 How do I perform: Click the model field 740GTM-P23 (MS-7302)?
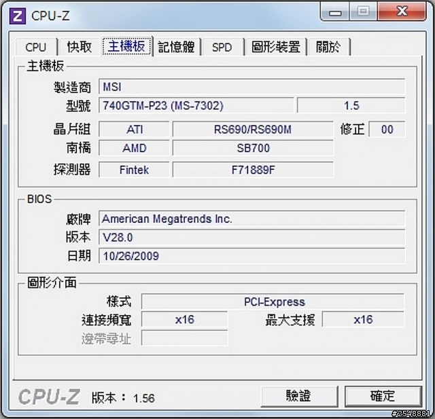pyautogui.click(x=196, y=105)
